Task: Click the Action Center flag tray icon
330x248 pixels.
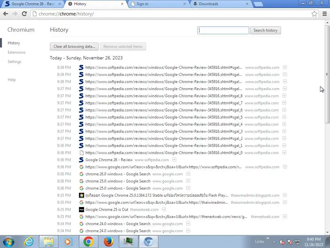Action: tap(290, 242)
